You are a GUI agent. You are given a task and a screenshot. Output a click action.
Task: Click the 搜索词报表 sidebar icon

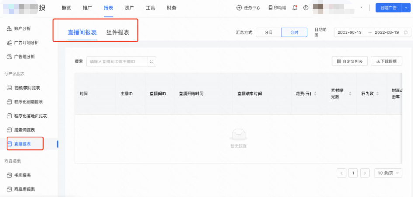click(9, 130)
